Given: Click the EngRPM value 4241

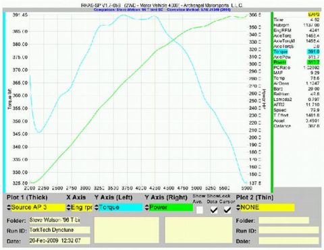Looking at the screenshot, I should point(314,30).
